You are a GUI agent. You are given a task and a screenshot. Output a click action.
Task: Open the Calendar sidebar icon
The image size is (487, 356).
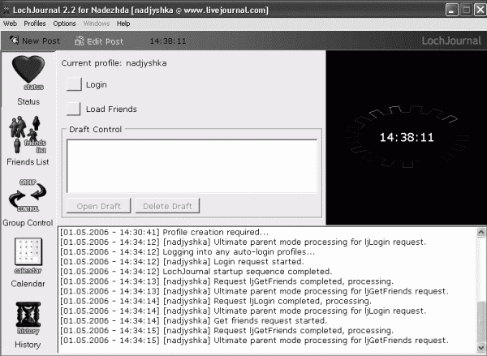point(28,255)
